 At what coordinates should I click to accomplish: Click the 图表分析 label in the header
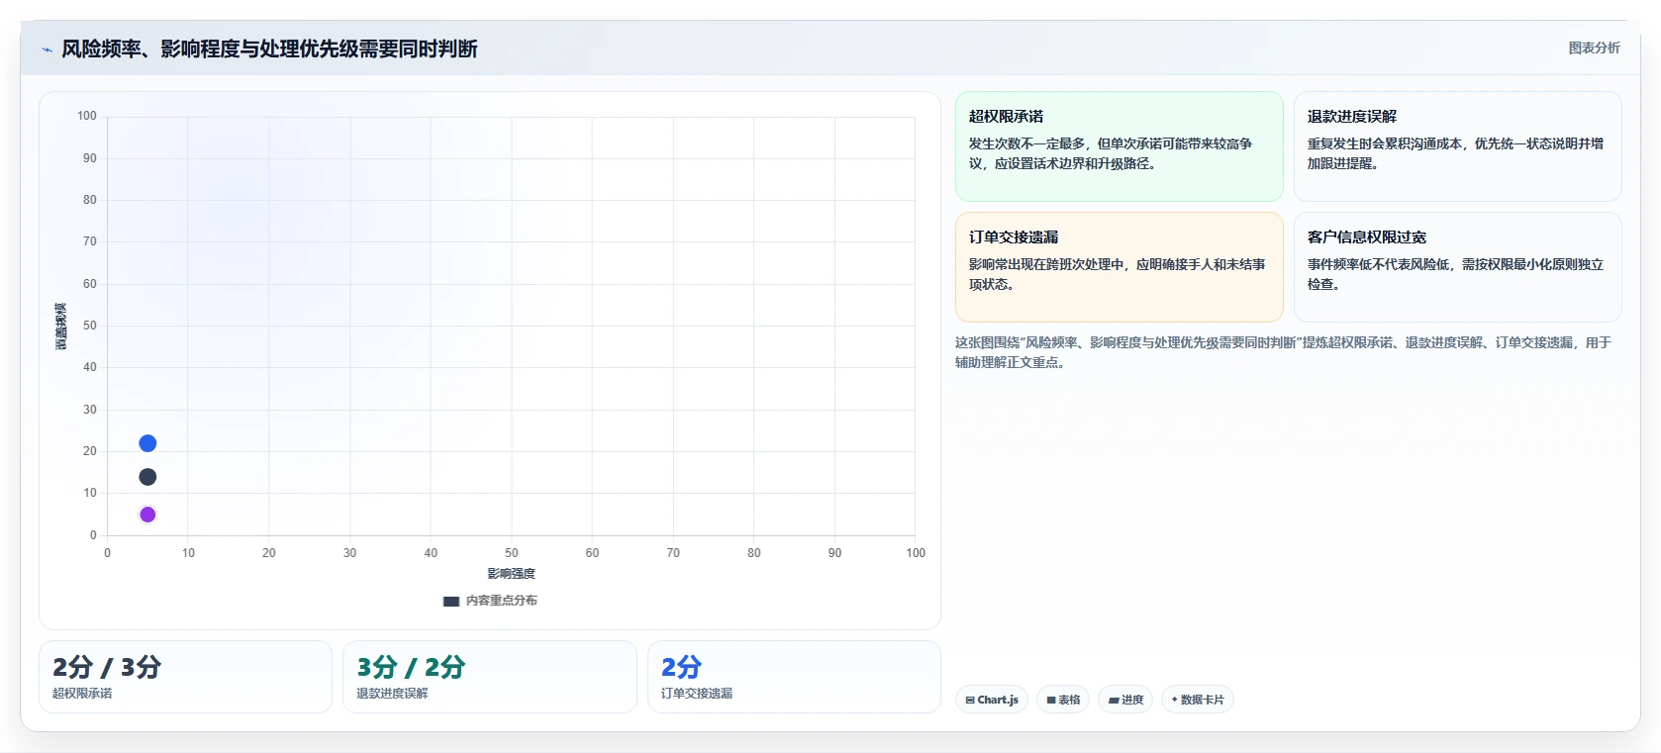tap(1594, 47)
